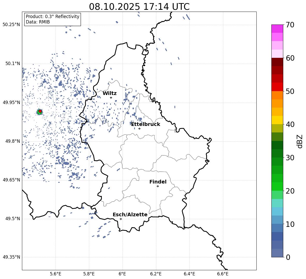The height and width of the screenshot is (279, 306).
Task: Click the bright red colorbar segment above 50
Action: [x=277, y=87]
